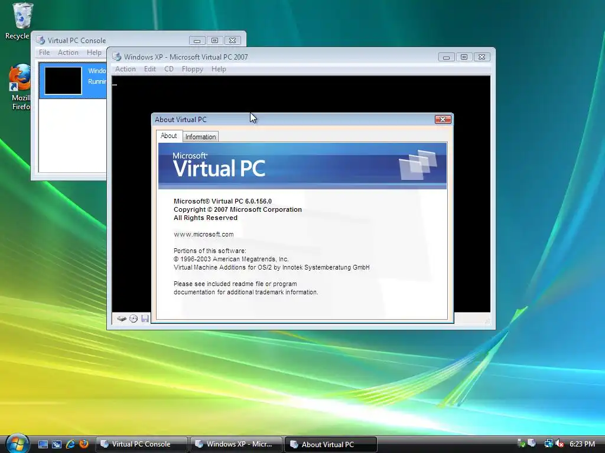Click the floppy disk status icon
The image size is (605, 453).
point(145,319)
